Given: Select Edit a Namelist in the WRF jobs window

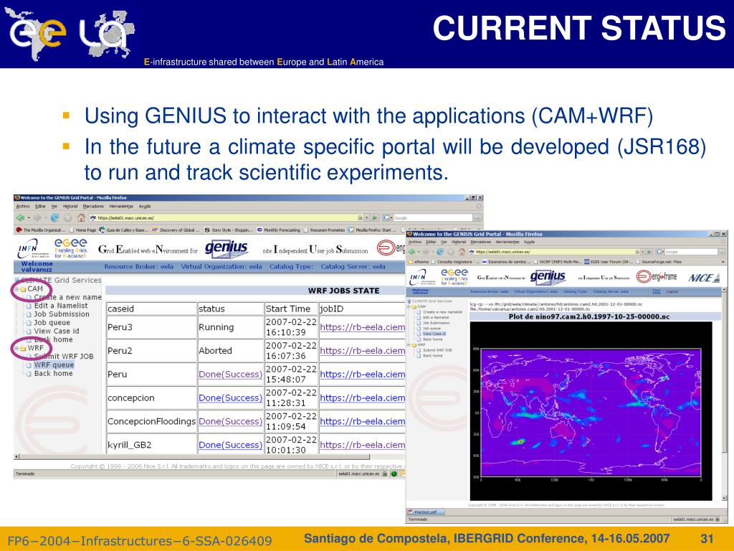Looking at the screenshot, I should tap(61, 306).
